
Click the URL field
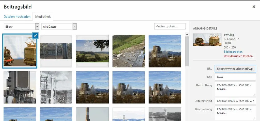pyautogui.click(x=235, y=69)
